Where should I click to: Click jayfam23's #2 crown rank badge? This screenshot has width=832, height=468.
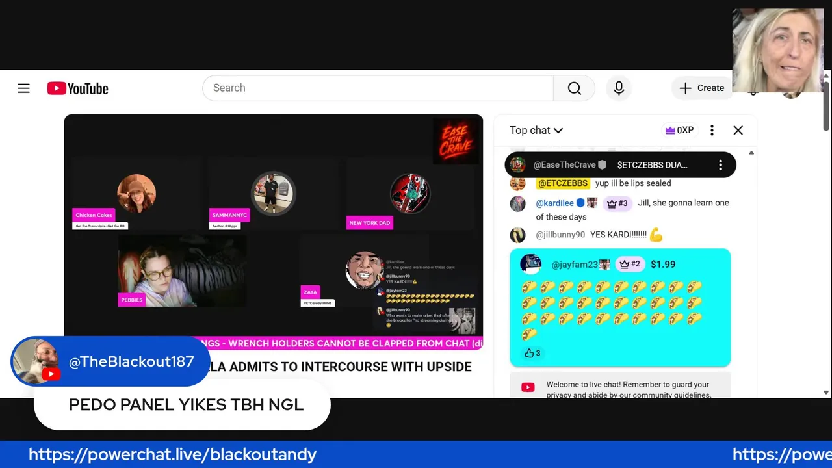(x=629, y=264)
